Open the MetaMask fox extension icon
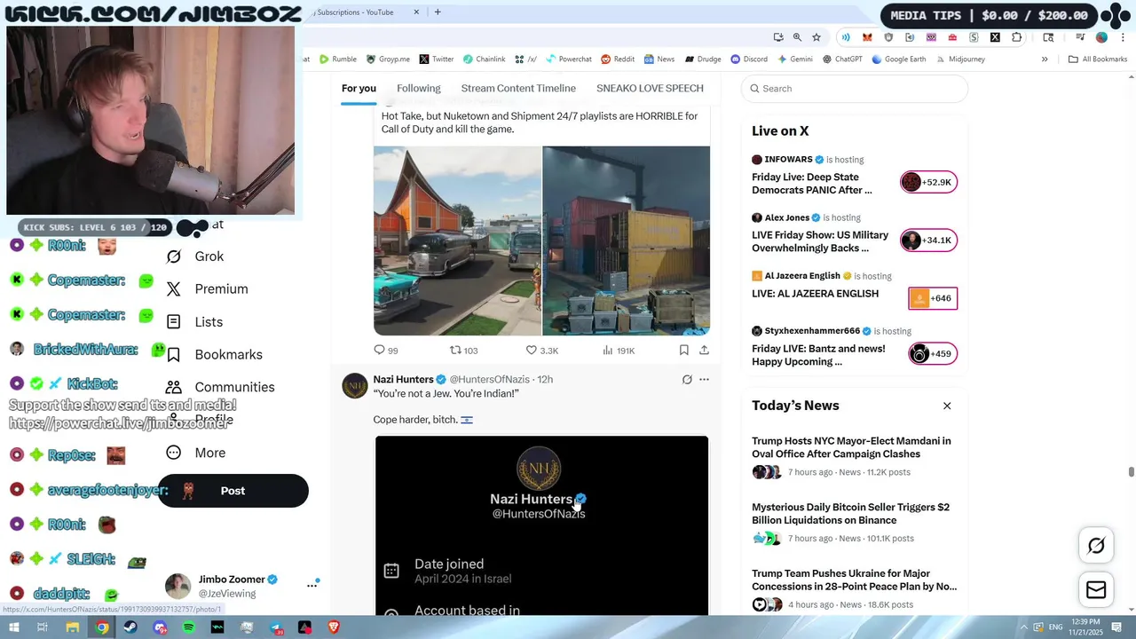The width and height of the screenshot is (1136, 639). [867, 37]
